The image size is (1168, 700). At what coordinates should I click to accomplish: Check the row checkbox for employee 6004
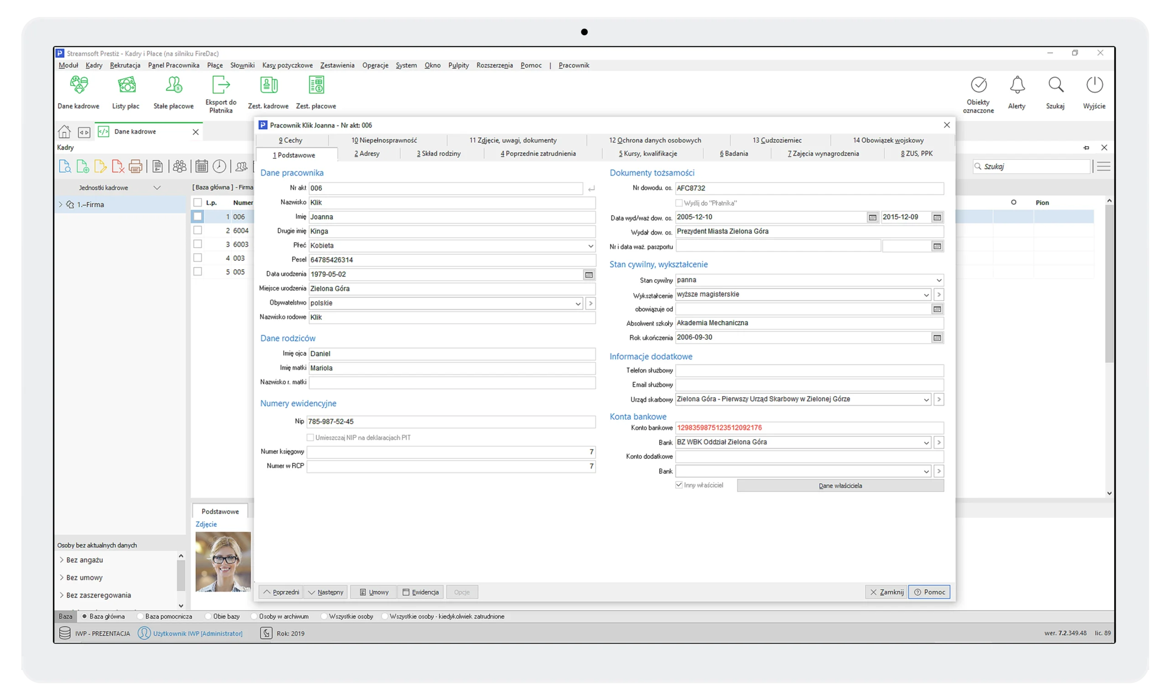click(x=198, y=230)
